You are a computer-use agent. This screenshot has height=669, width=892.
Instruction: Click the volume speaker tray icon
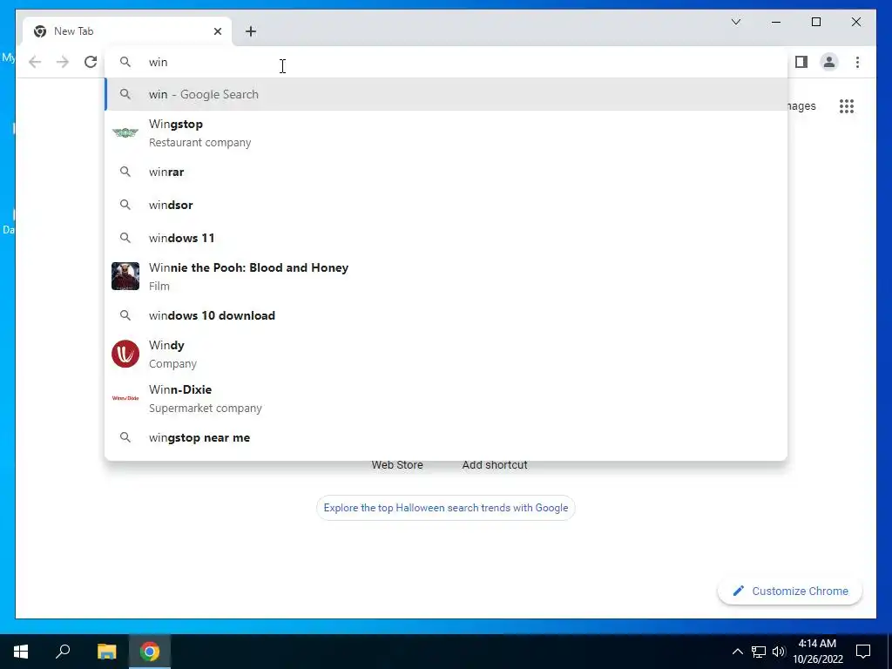click(779, 652)
